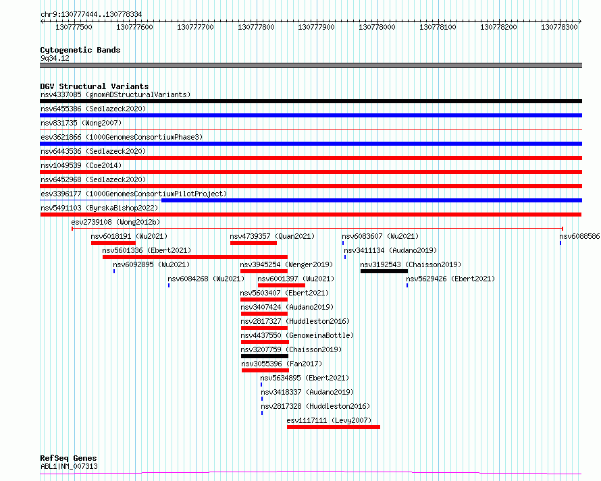The image size is (601, 481).
Task: Select the nsv3207759 (Chaisson2019) label
Action: [291, 349]
